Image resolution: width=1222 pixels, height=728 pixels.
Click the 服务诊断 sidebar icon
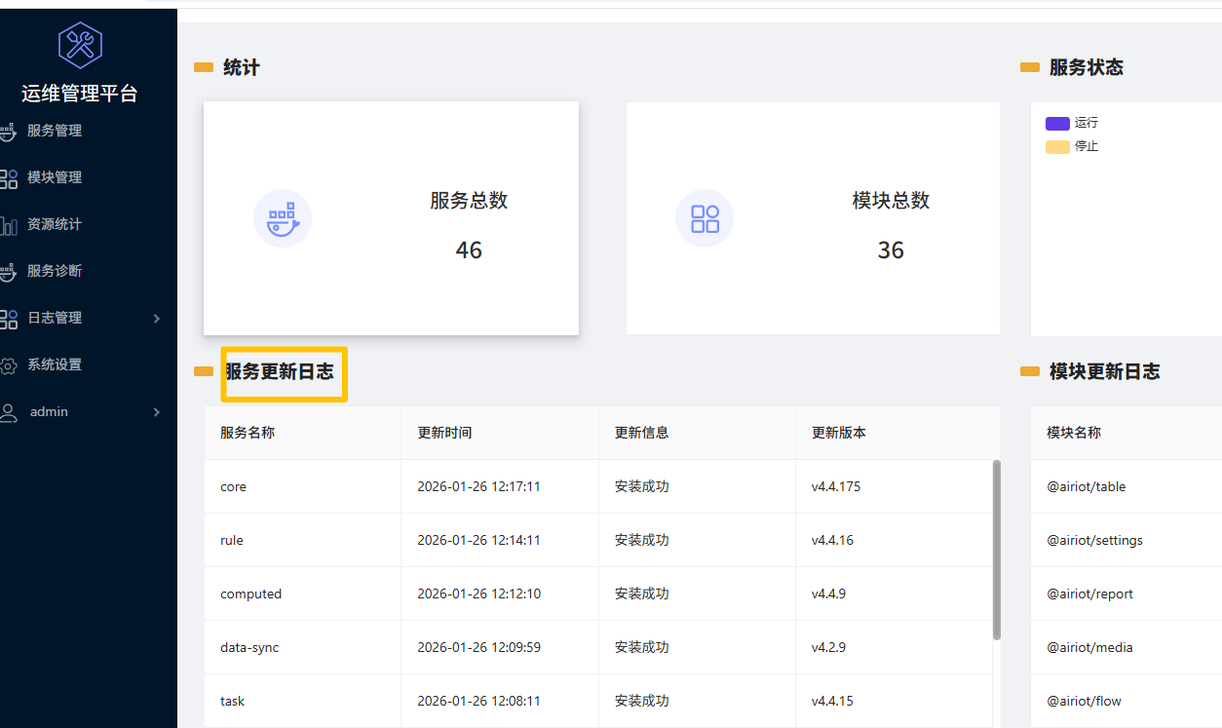[9, 272]
